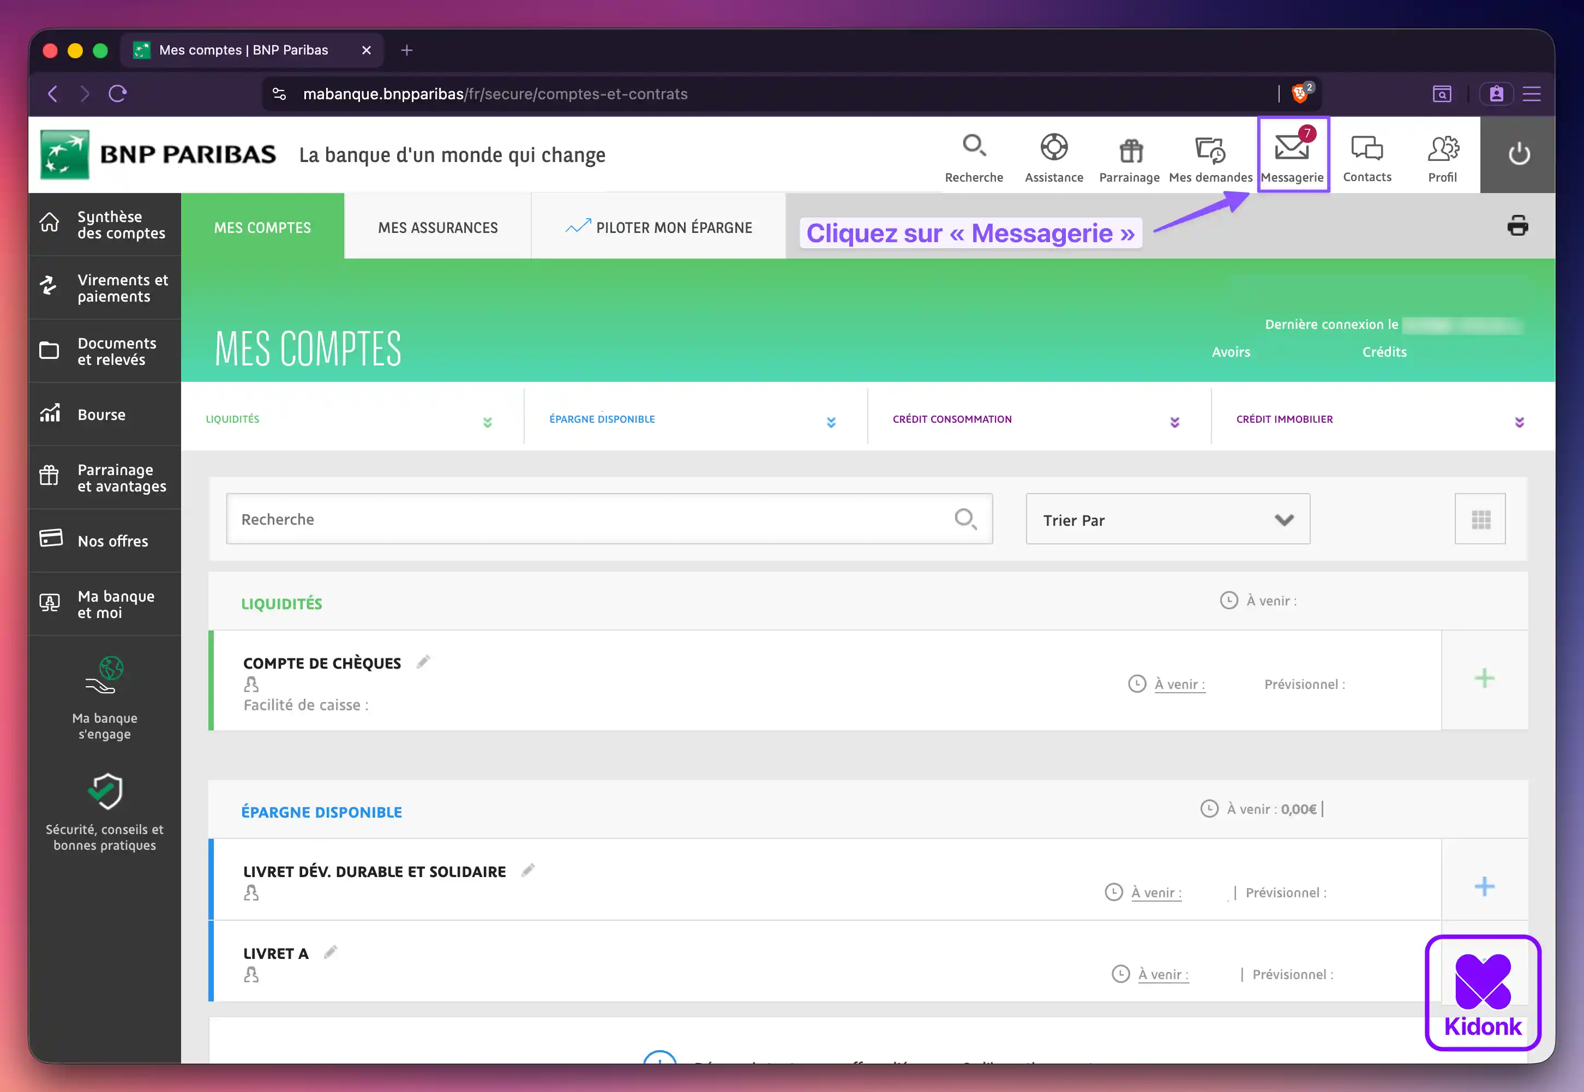Image resolution: width=1584 pixels, height=1092 pixels.
Task: Click the Crédits label in banner
Action: [x=1384, y=352]
